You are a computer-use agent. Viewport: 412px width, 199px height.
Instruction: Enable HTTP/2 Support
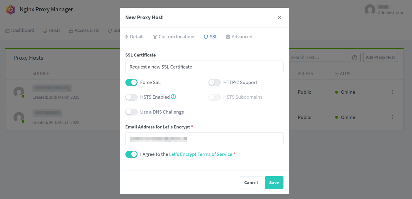click(x=214, y=82)
